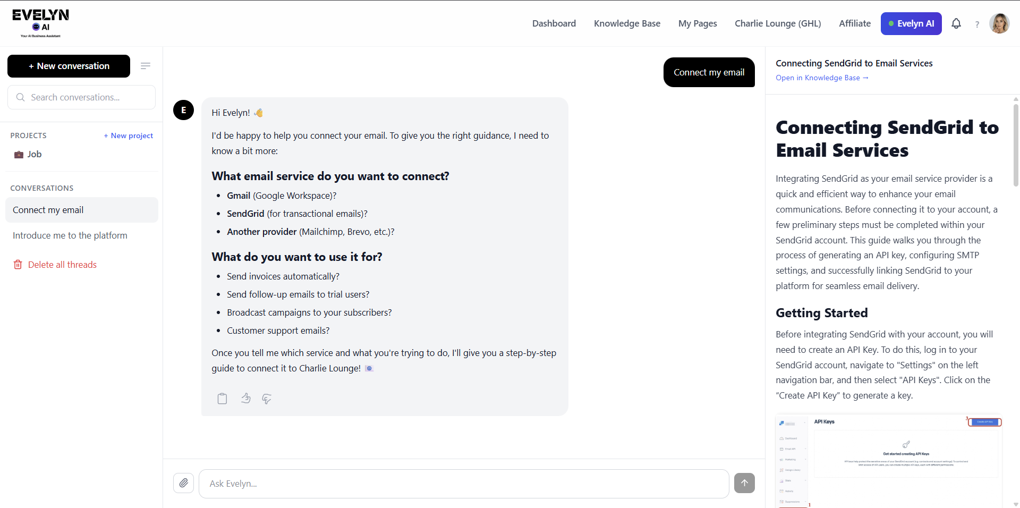Click the Connect my email user message bubble
The image size is (1020, 508).
709,72
